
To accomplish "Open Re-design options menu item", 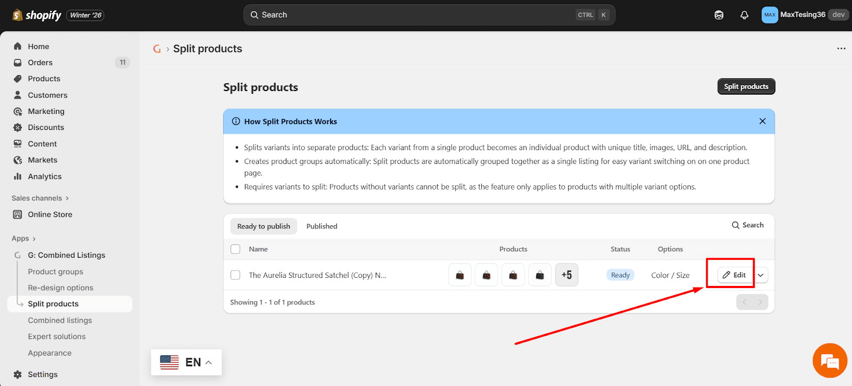I will pyautogui.click(x=61, y=288).
